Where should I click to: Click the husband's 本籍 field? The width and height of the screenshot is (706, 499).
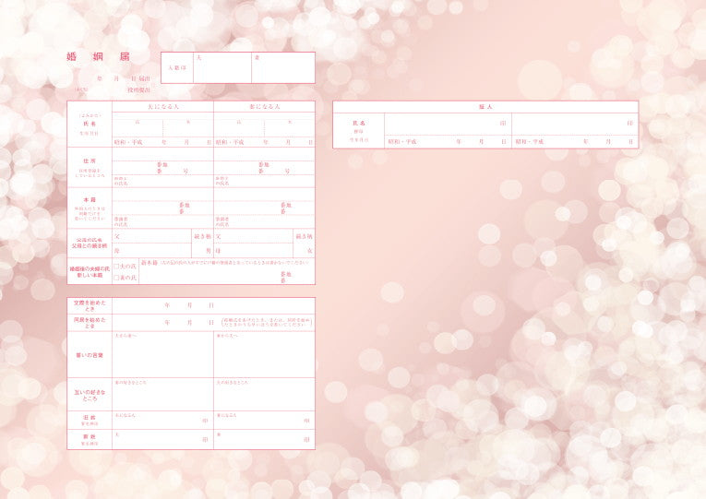[x=162, y=201]
